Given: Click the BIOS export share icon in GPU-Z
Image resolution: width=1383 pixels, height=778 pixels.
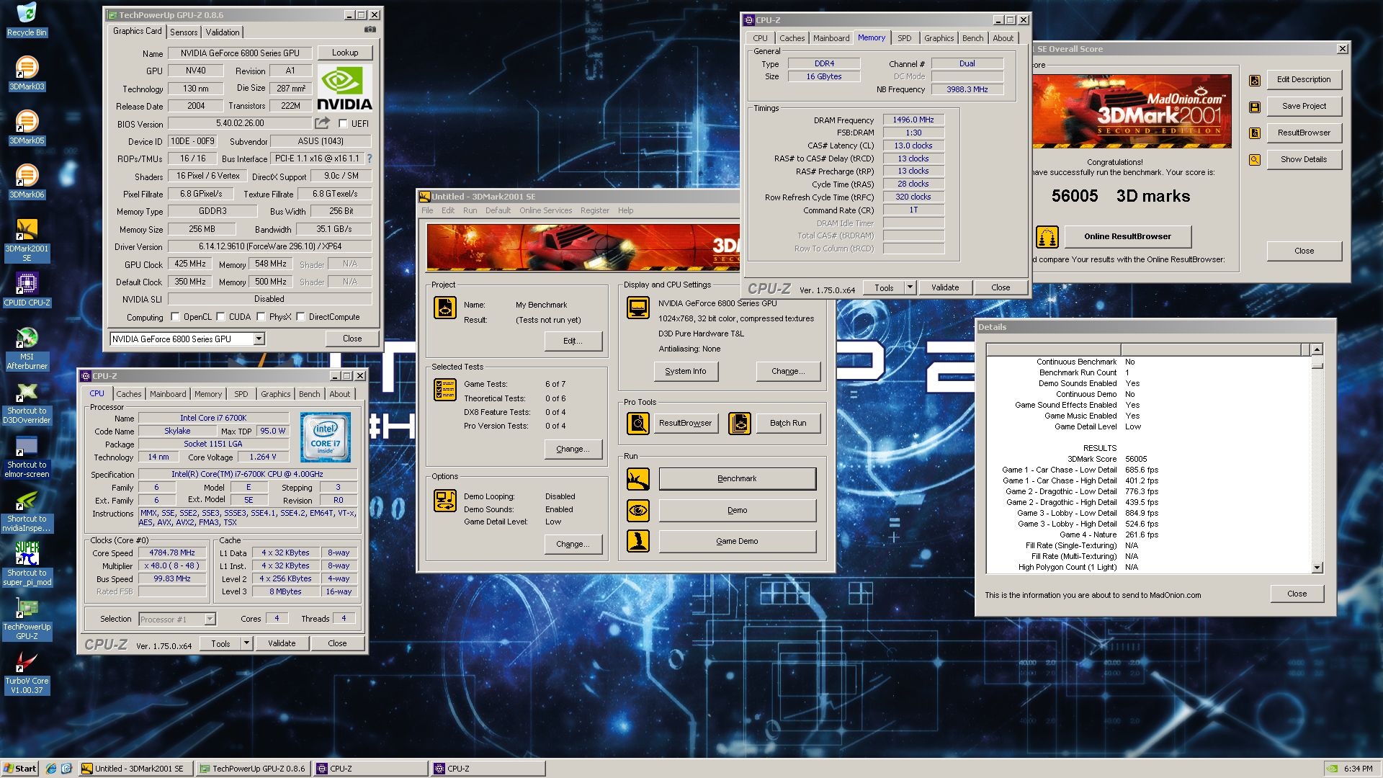Looking at the screenshot, I should click(322, 123).
